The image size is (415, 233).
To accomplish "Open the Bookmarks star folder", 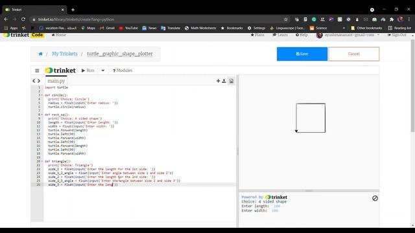I will coord(232,28).
